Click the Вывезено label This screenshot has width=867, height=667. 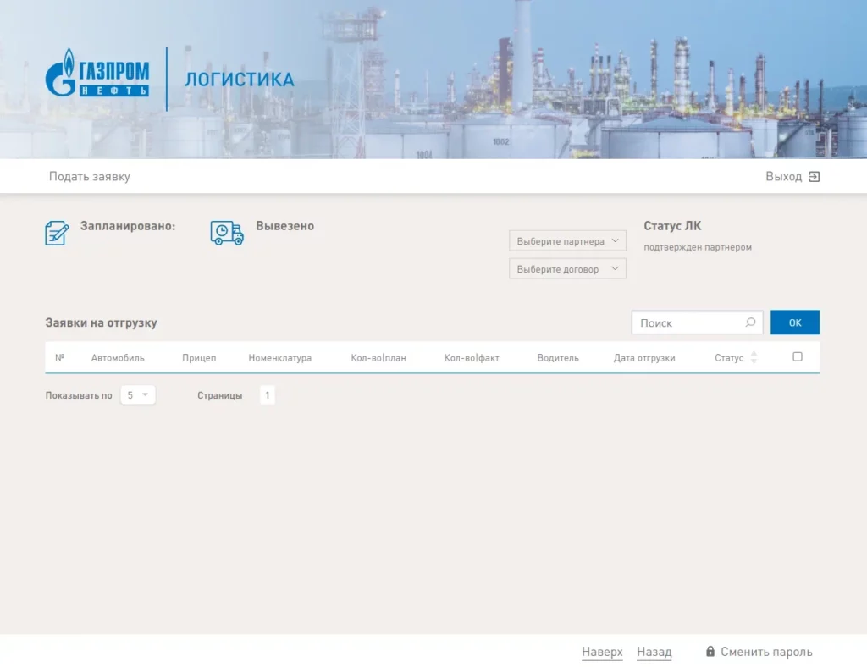click(x=284, y=225)
